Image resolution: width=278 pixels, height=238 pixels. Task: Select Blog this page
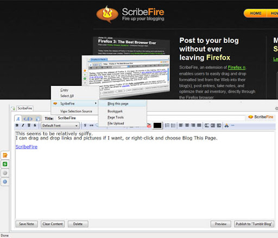[x=123, y=104]
